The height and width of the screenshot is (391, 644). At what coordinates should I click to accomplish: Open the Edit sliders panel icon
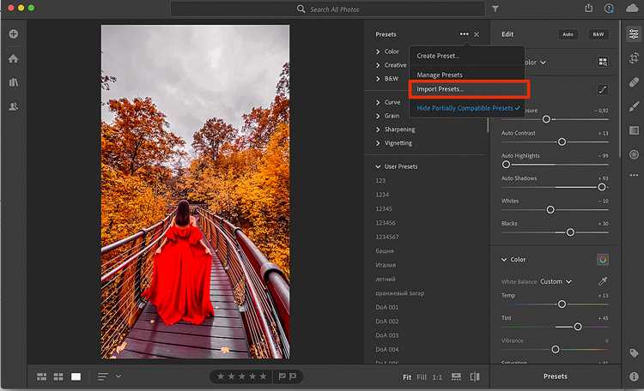[634, 34]
